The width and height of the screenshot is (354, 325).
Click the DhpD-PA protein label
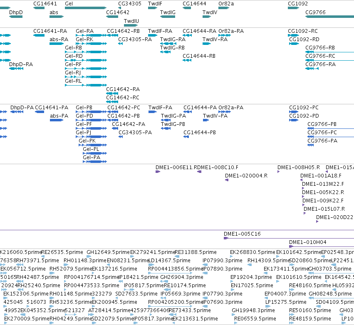click(22, 107)
